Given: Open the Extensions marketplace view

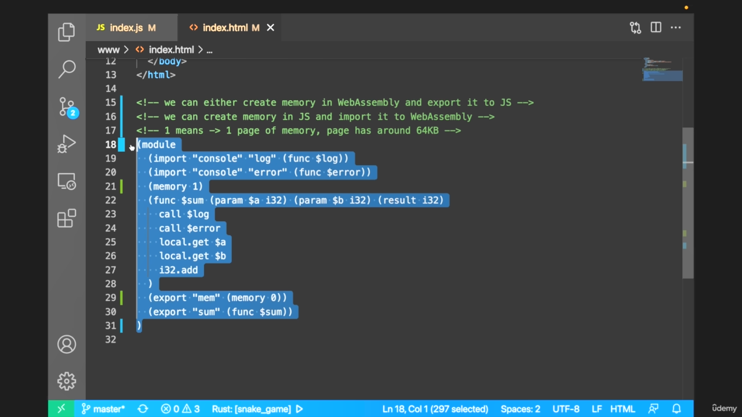Looking at the screenshot, I should coord(67,219).
